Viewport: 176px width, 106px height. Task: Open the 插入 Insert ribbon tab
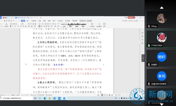(x=28, y=21)
